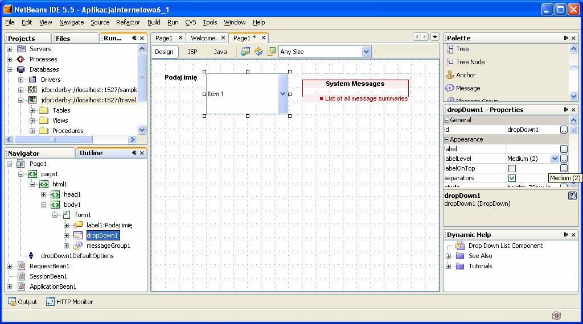Click the label property value field
Image resolution: width=583 pixels, height=324 pixels.
pyautogui.click(x=532, y=149)
